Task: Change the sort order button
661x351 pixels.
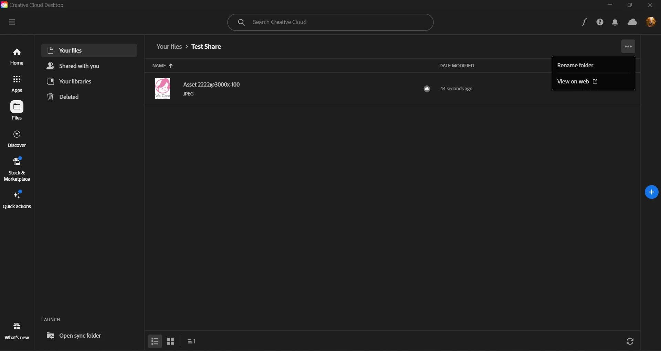Action: pyautogui.click(x=192, y=341)
